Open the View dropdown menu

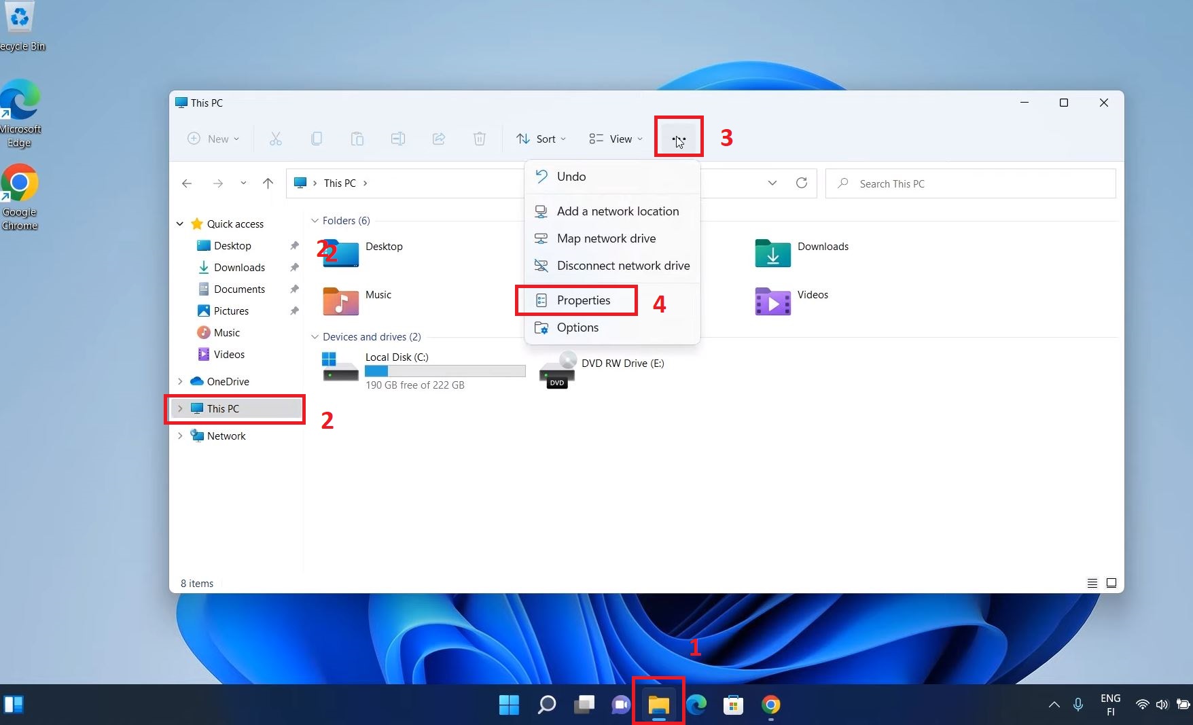pyautogui.click(x=616, y=139)
